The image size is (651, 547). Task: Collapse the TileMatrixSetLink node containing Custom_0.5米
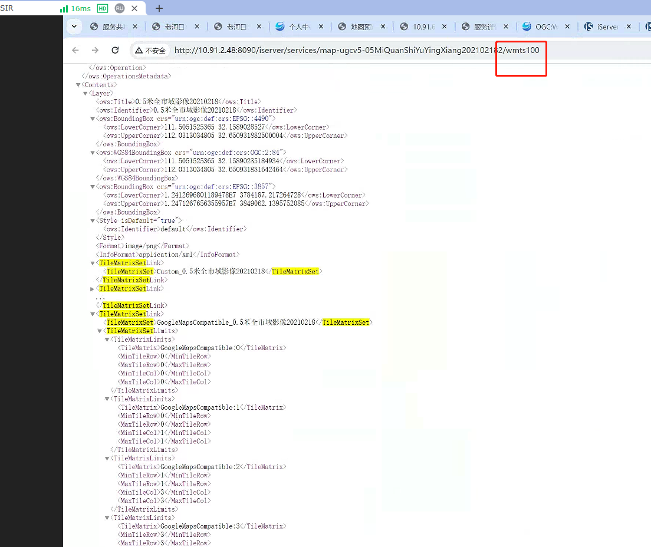[x=93, y=263]
